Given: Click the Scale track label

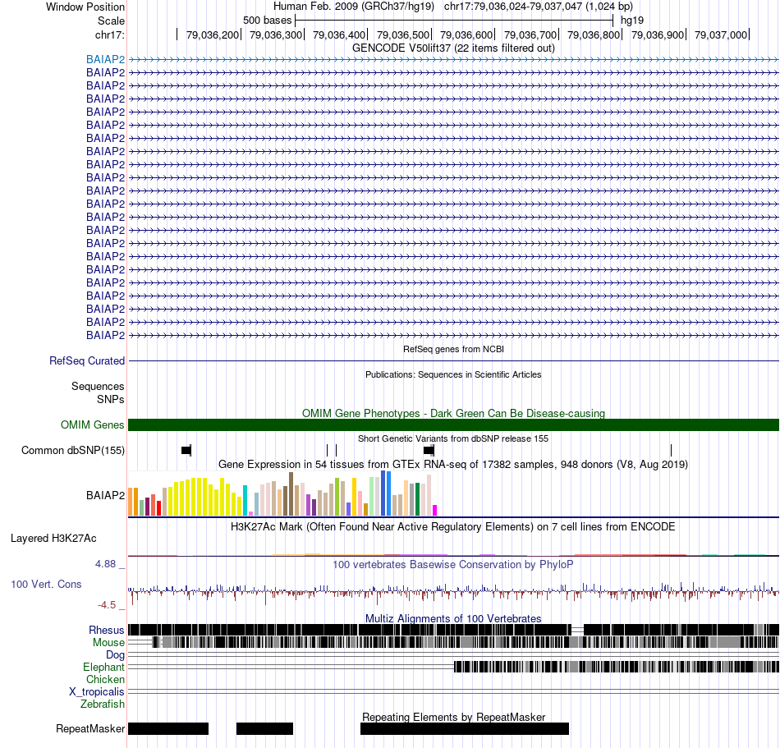Looking at the screenshot, I should pyautogui.click(x=111, y=21).
